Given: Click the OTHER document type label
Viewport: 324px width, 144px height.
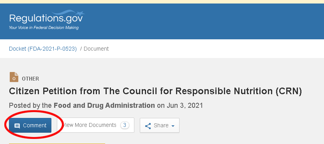Looking at the screenshot, I should [x=30, y=79].
